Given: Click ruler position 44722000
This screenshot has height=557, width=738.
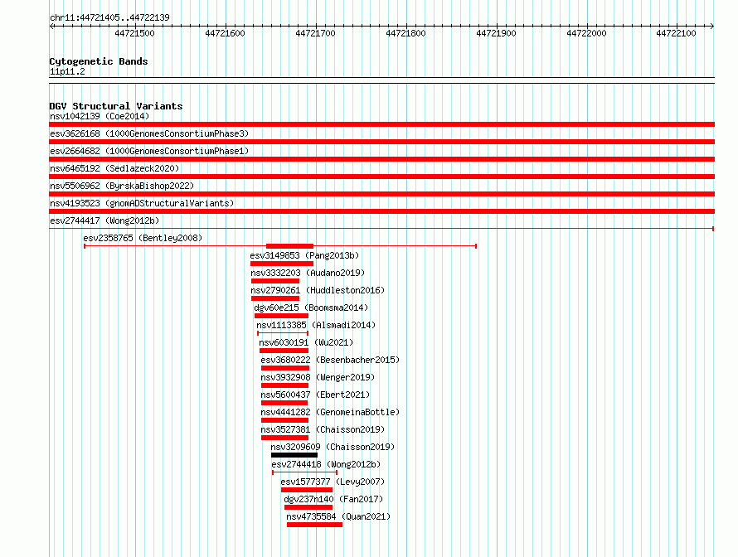Looking at the screenshot, I should [x=586, y=33].
